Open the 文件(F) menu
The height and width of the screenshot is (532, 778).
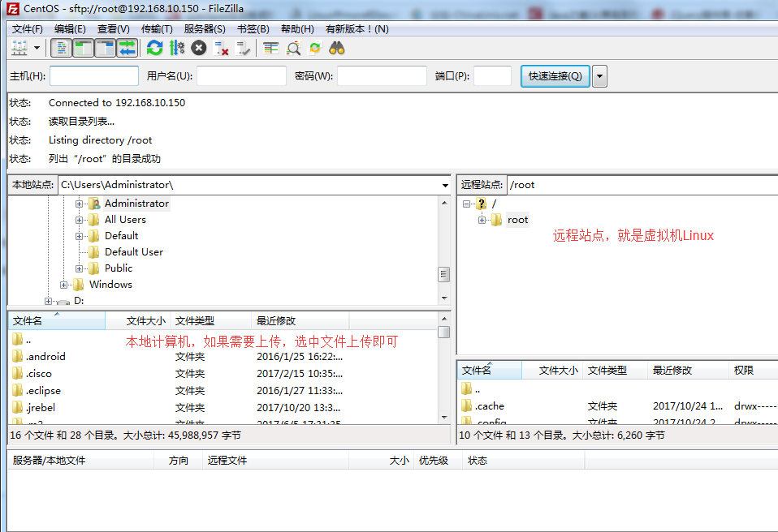pyautogui.click(x=28, y=28)
